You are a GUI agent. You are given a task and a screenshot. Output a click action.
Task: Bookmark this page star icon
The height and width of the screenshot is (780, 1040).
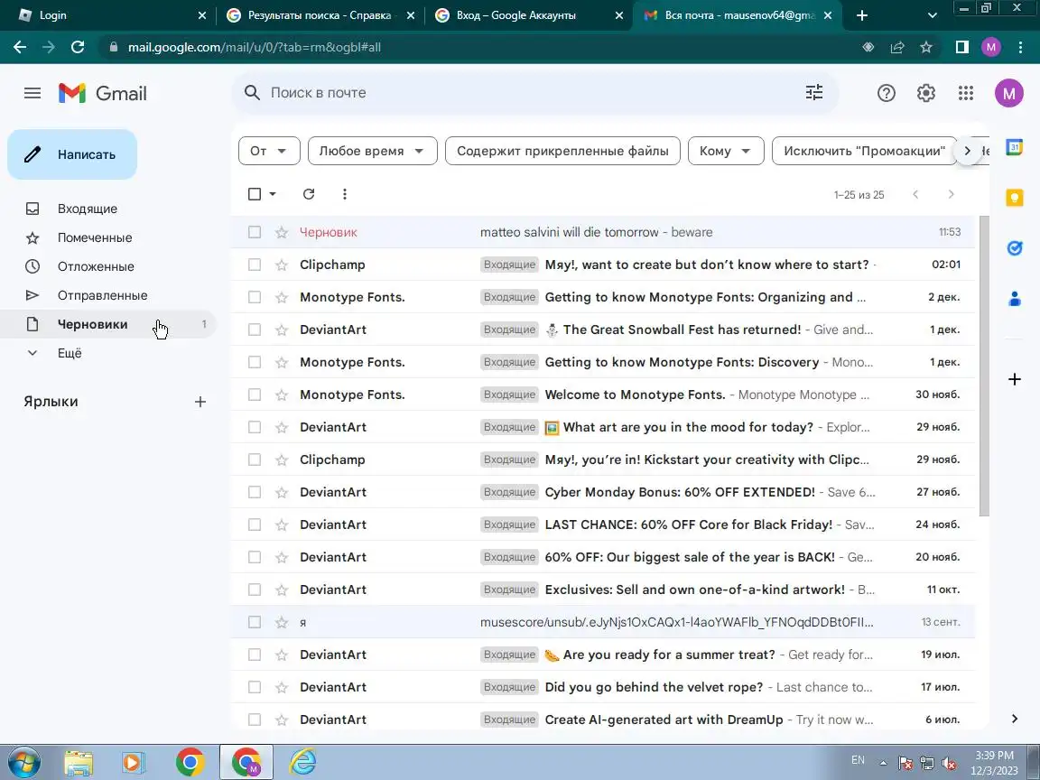click(926, 47)
